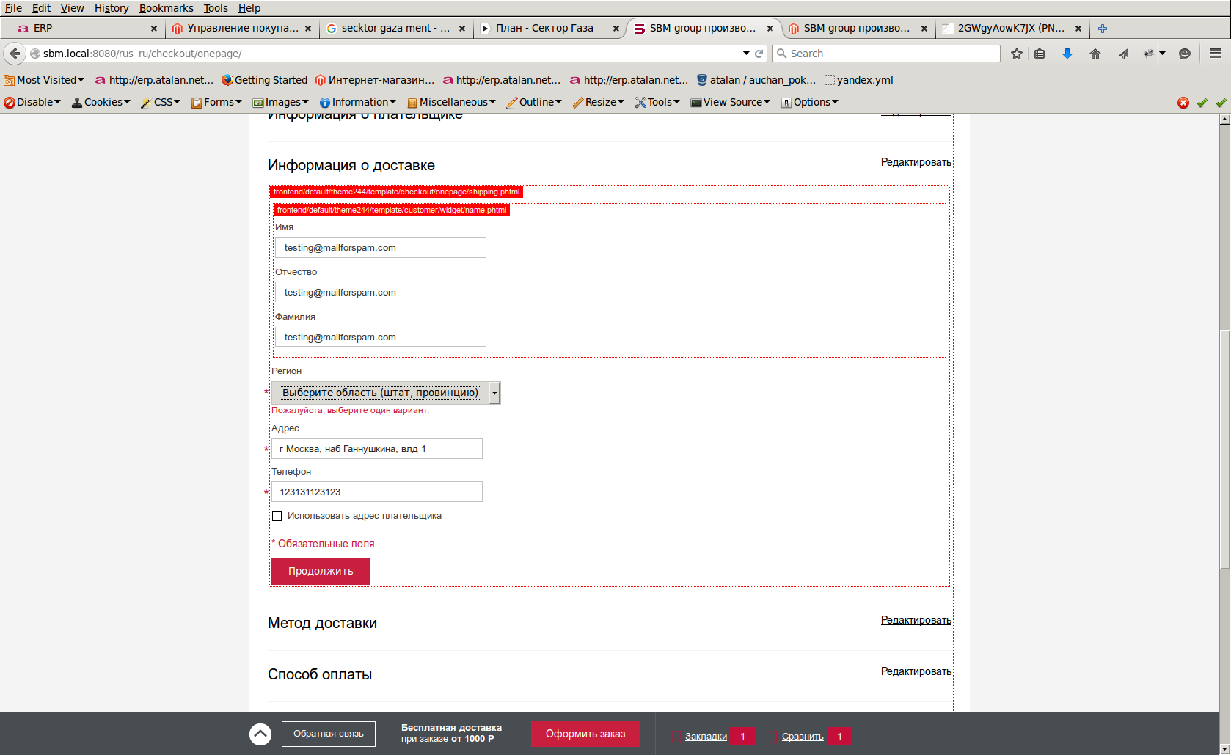Open the Most Visited bookmarks dropdown
1231x755 pixels.
click(x=44, y=80)
